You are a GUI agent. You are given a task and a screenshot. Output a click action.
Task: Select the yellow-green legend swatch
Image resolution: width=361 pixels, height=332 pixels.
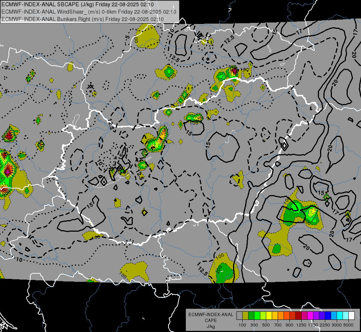point(263,316)
